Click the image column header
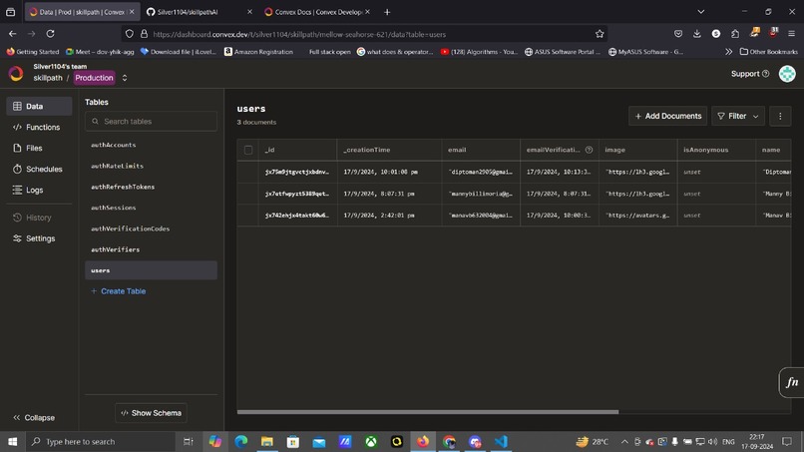 click(x=637, y=150)
